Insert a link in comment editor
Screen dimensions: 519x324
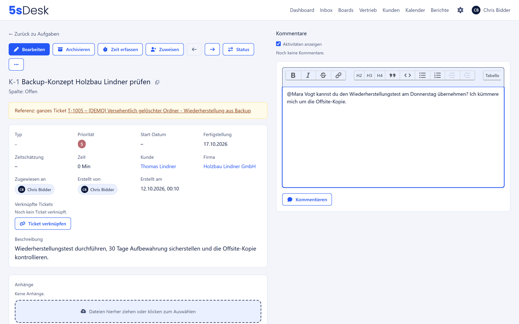338,75
